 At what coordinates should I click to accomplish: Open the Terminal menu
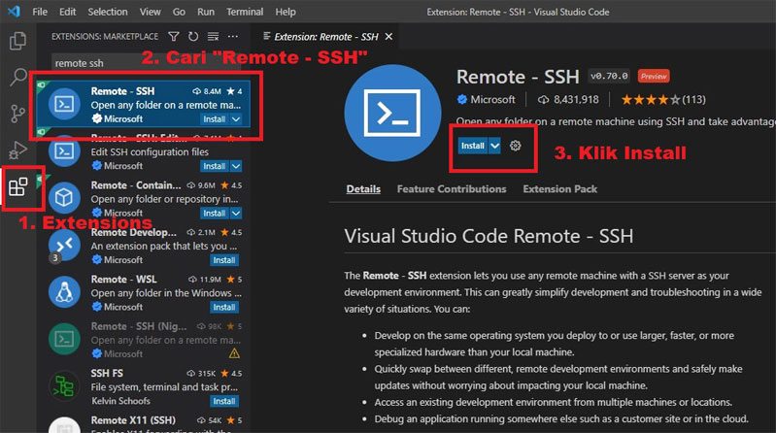pos(245,12)
